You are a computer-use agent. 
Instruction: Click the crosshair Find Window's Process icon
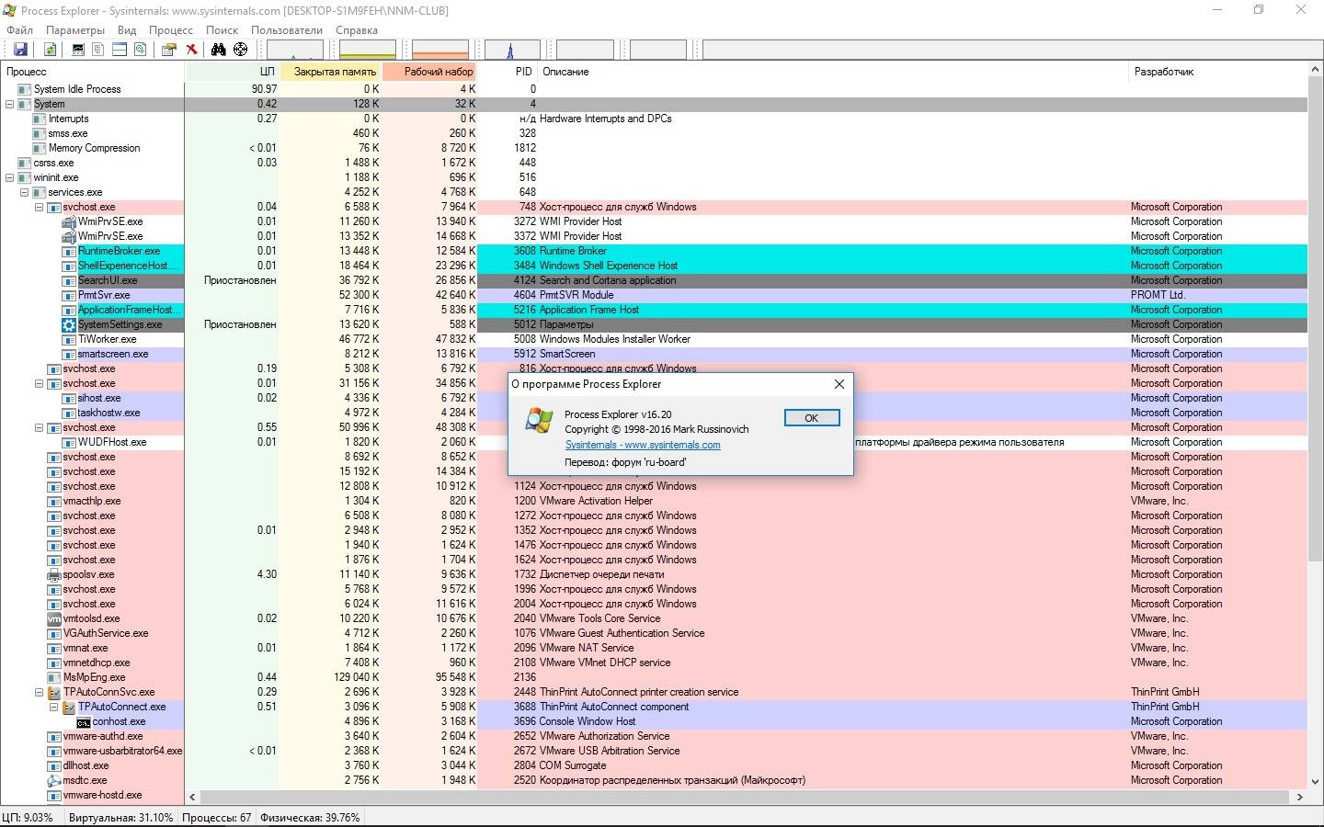240,50
